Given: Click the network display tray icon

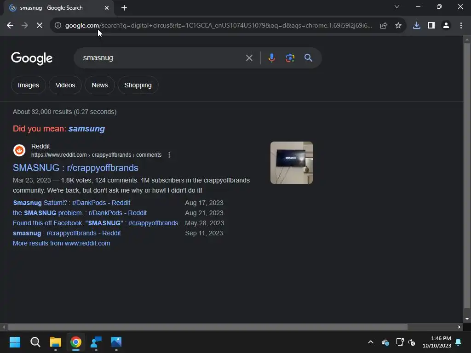Looking at the screenshot, I should [400, 342].
